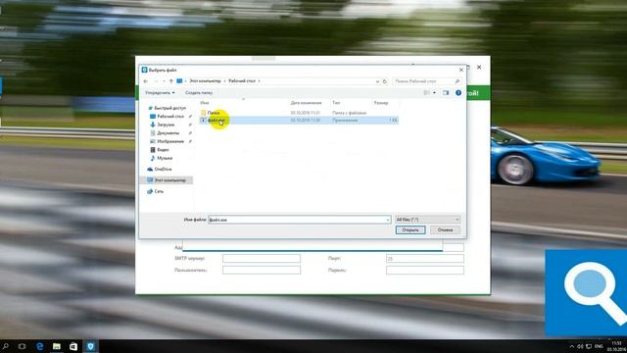Sort by Дата изменения column header
The image size is (627, 353).
point(306,103)
